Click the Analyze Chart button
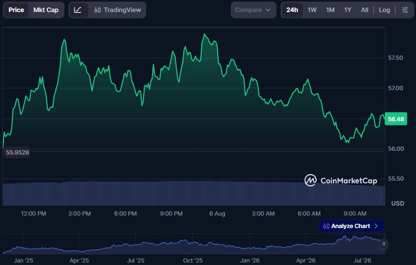The height and width of the screenshot is (265, 416). (x=351, y=226)
